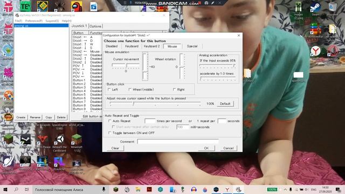Open the Suspend menu in JoyToKey
345x194 pixels.
(52, 21)
